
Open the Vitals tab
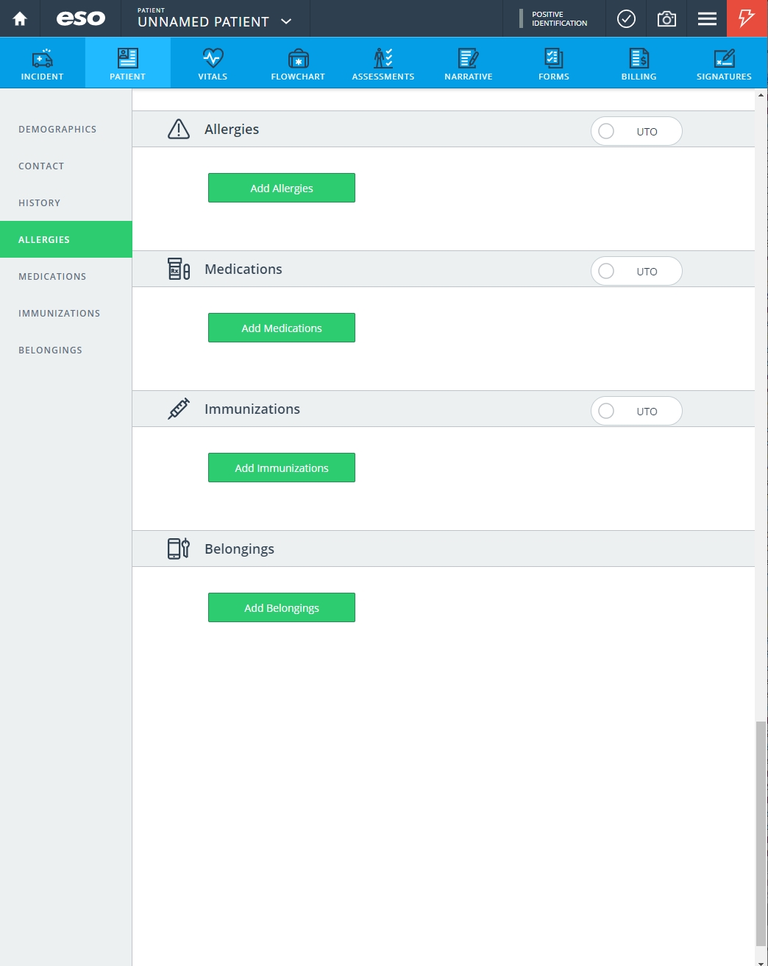click(213, 63)
